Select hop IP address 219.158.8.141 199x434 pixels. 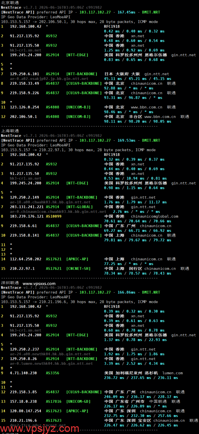tap(24, 235)
